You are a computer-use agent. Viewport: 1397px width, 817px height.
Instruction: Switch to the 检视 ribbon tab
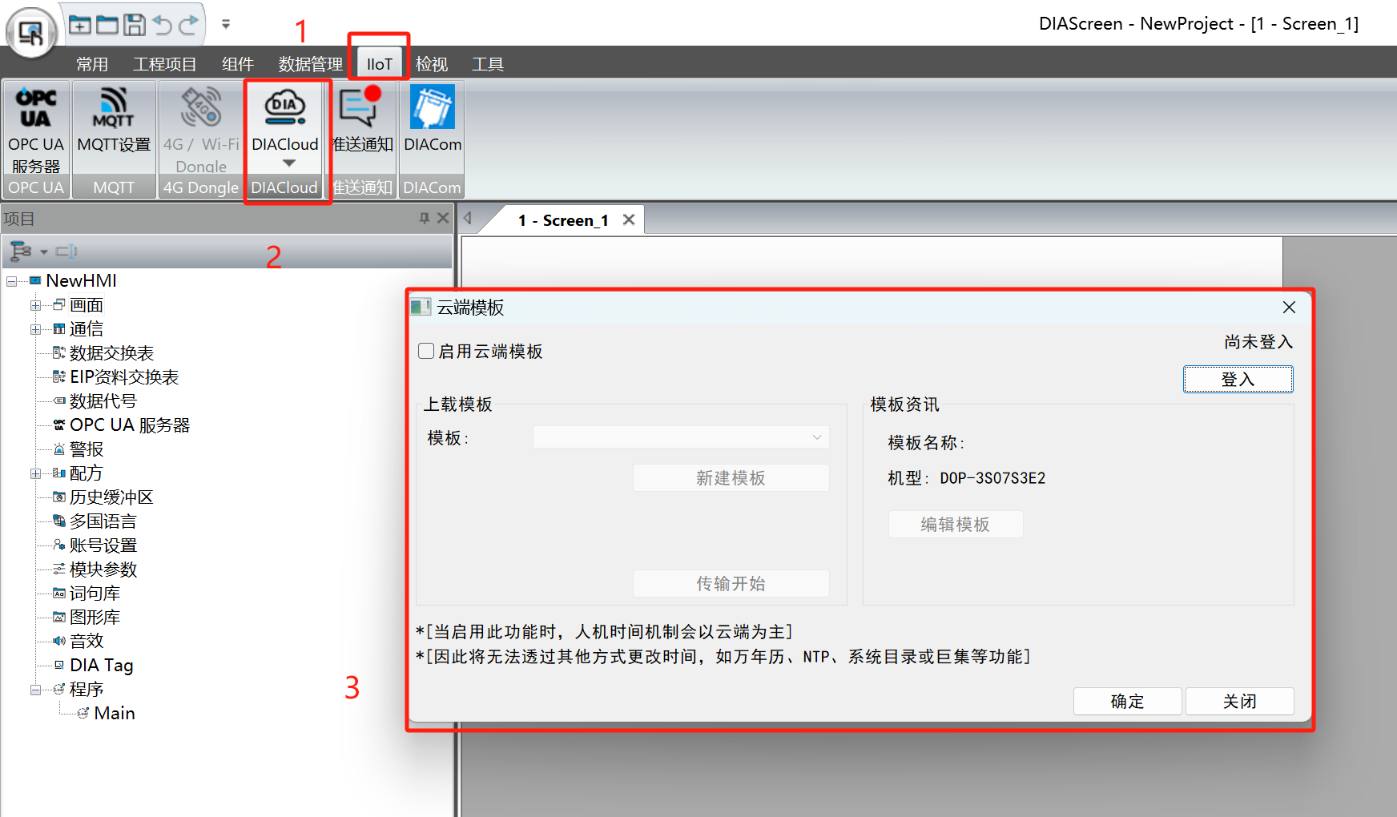pyautogui.click(x=432, y=64)
